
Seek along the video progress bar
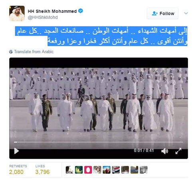99,142
